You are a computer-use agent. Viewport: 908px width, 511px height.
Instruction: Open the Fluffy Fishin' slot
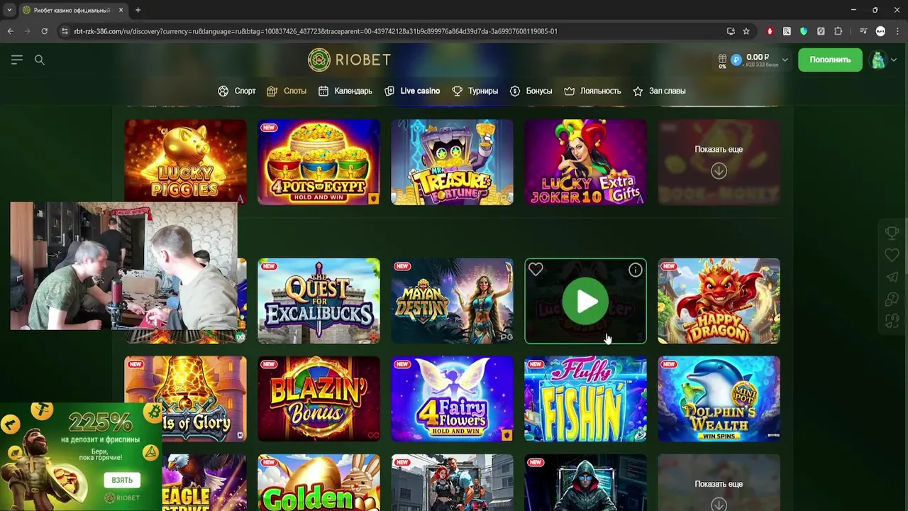585,399
